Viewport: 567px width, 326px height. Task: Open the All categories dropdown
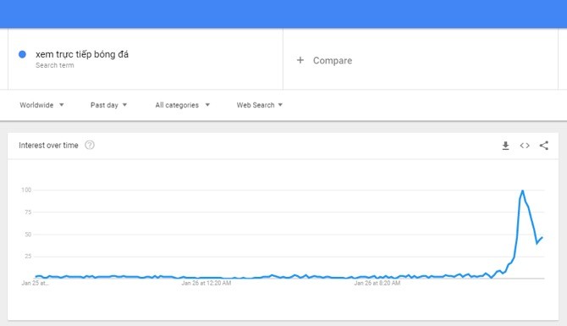point(182,105)
